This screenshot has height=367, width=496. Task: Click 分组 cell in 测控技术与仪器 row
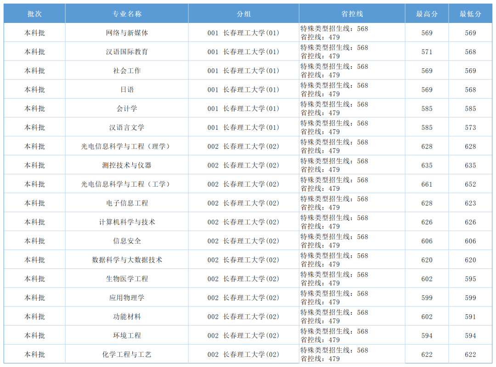click(x=243, y=165)
